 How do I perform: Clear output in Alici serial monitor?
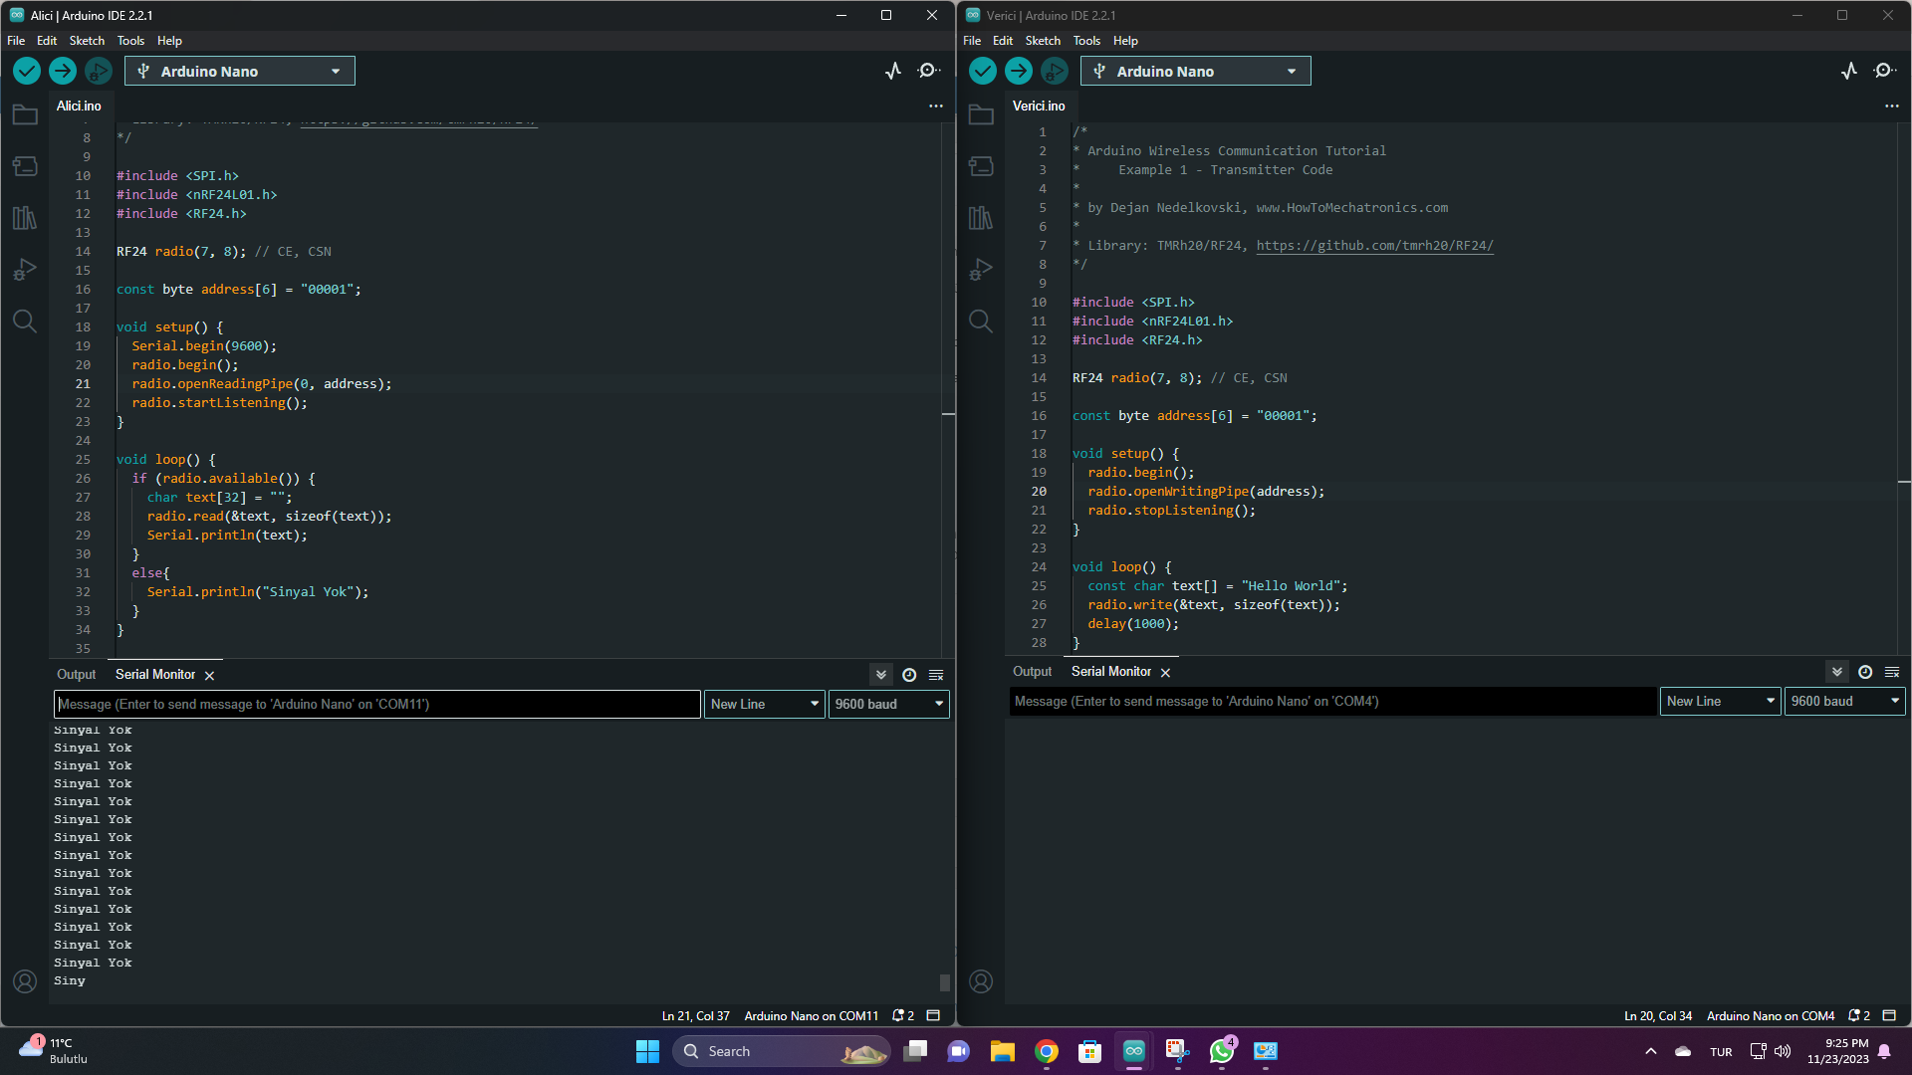click(936, 675)
